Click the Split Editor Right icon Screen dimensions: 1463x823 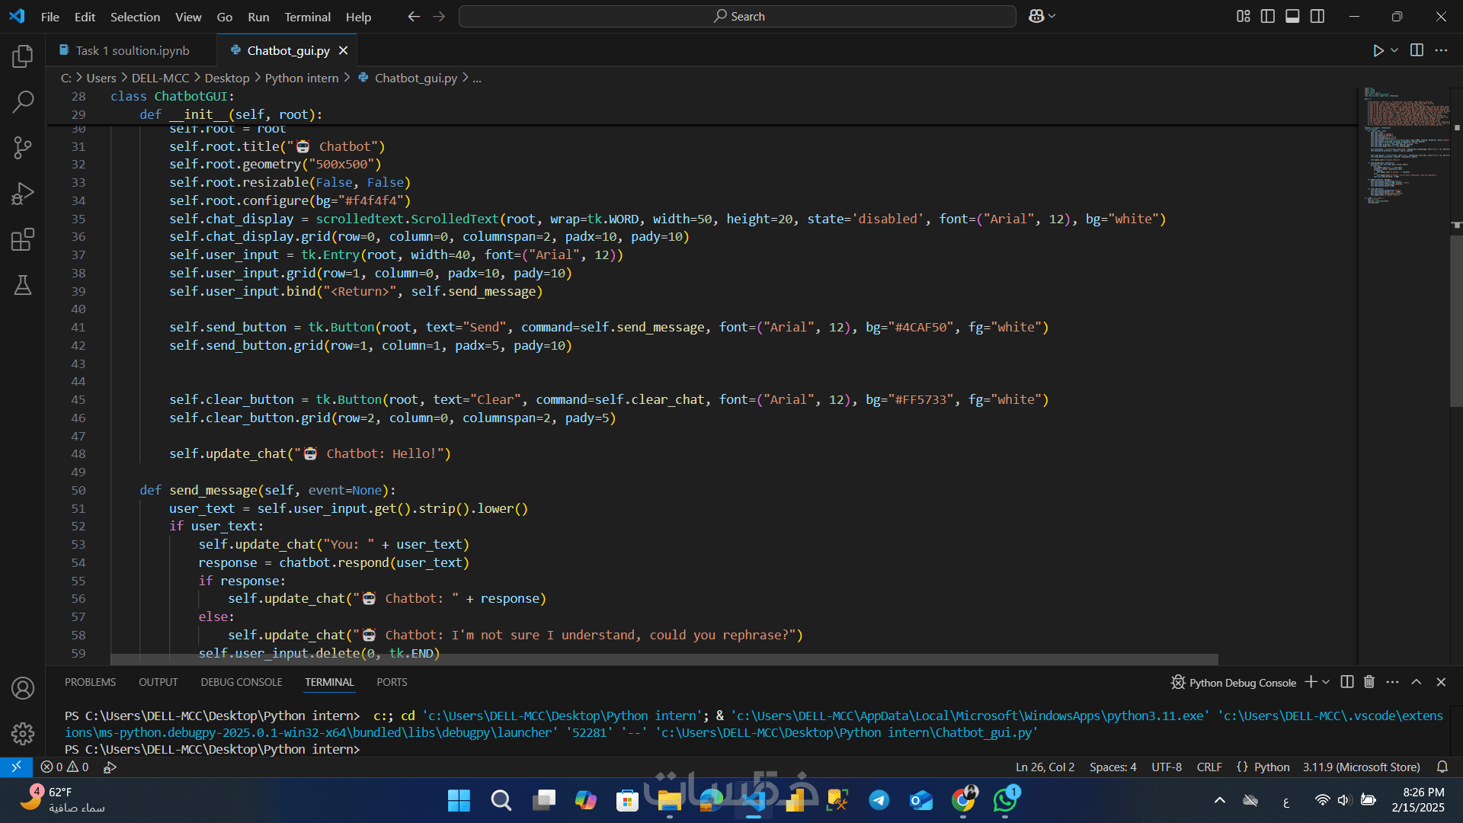click(1417, 50)
